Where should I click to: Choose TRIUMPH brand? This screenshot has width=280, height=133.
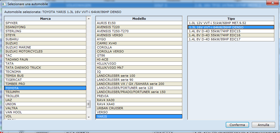point(45,92)
